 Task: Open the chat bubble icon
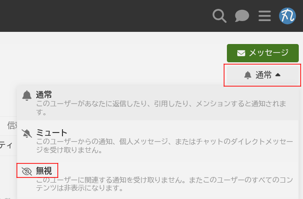click(242, 16)
